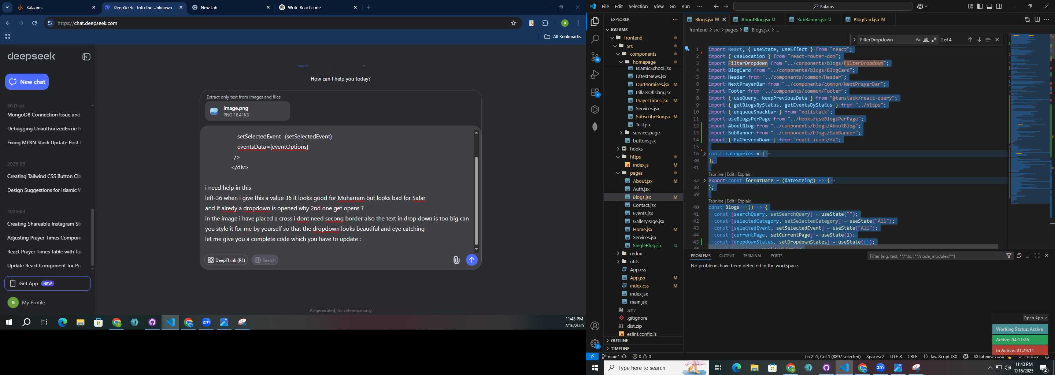Open Chrome Extensions puzzle icon
The image size is (1055, 375).
tap(545, 23)
